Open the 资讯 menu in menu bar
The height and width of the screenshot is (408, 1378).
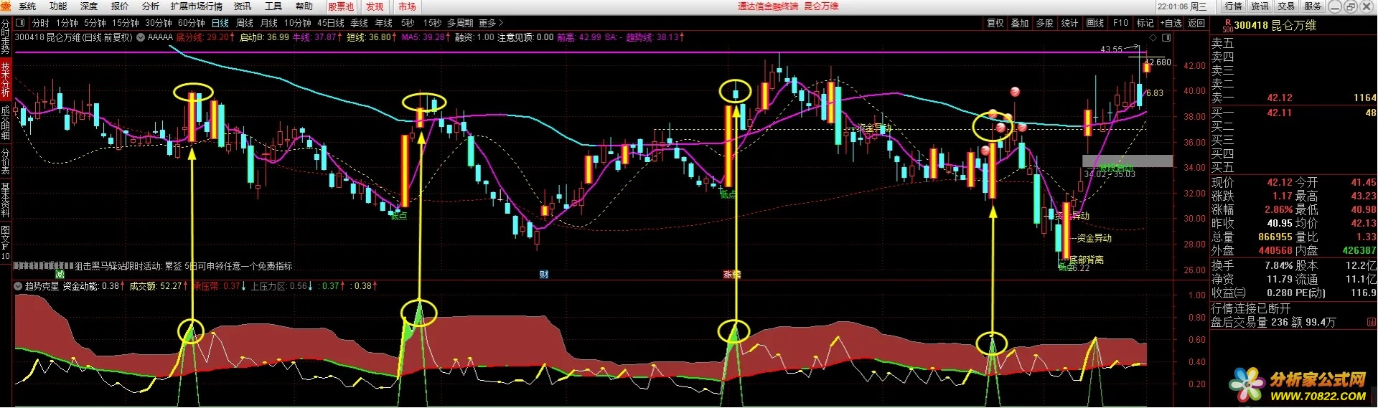tap(243, 6)
